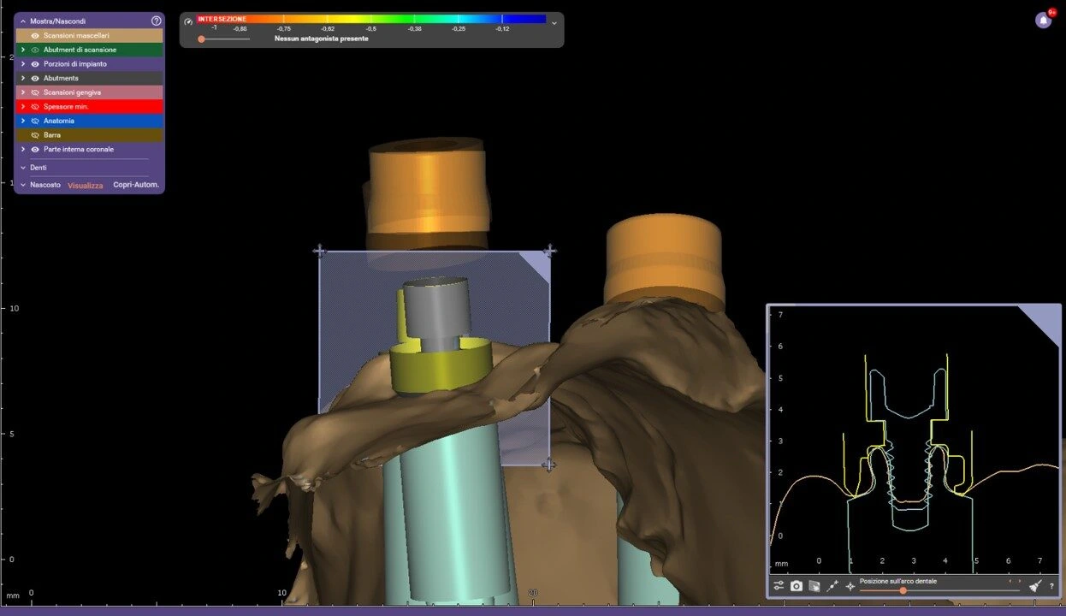Click the question mark in cross-section toolbar
Screen dimensions: 1066x616
click(x=1051, y=587)
